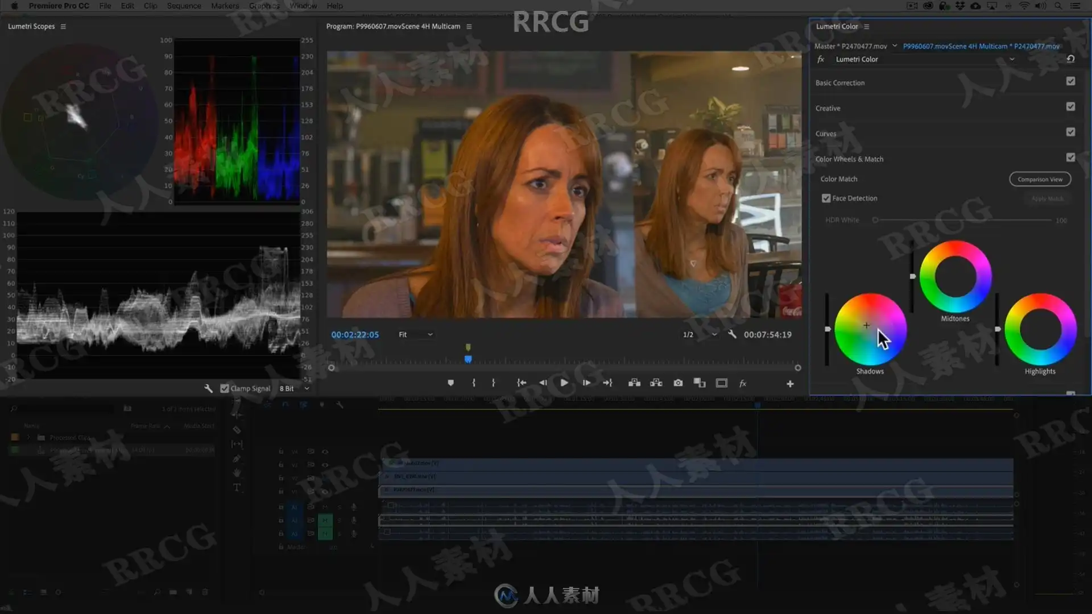
Task: Open the Fit zoom level dropdown
Action: click(416, 334)
